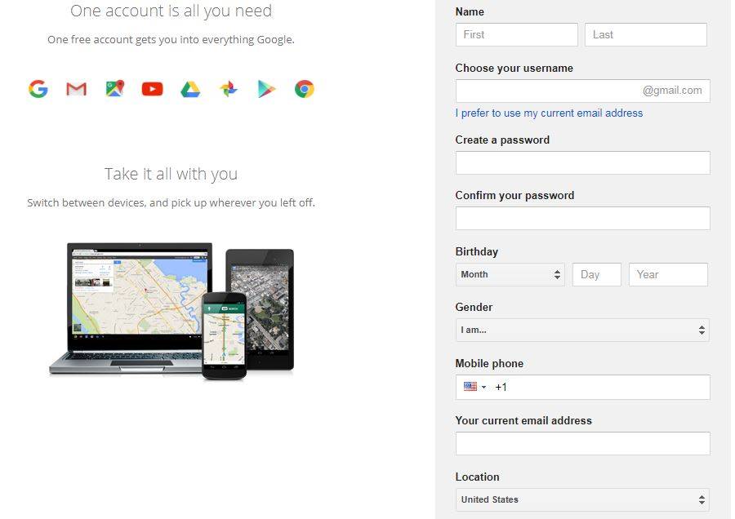Click the current email address field
Screen dimensions: 735x519
click(x=582, y=443)
